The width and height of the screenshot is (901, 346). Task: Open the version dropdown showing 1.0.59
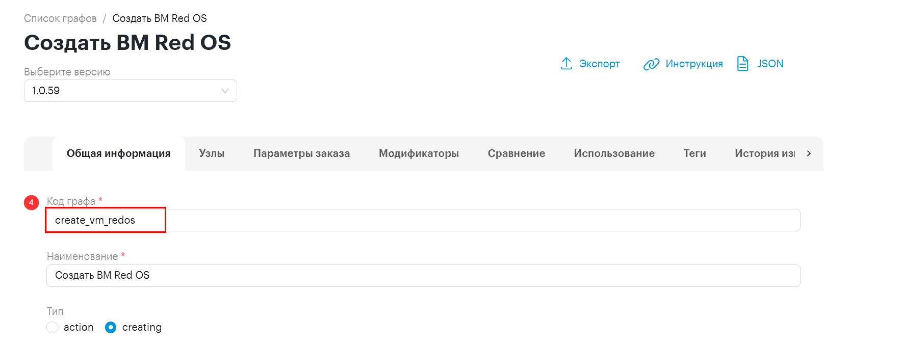(131, 91)
